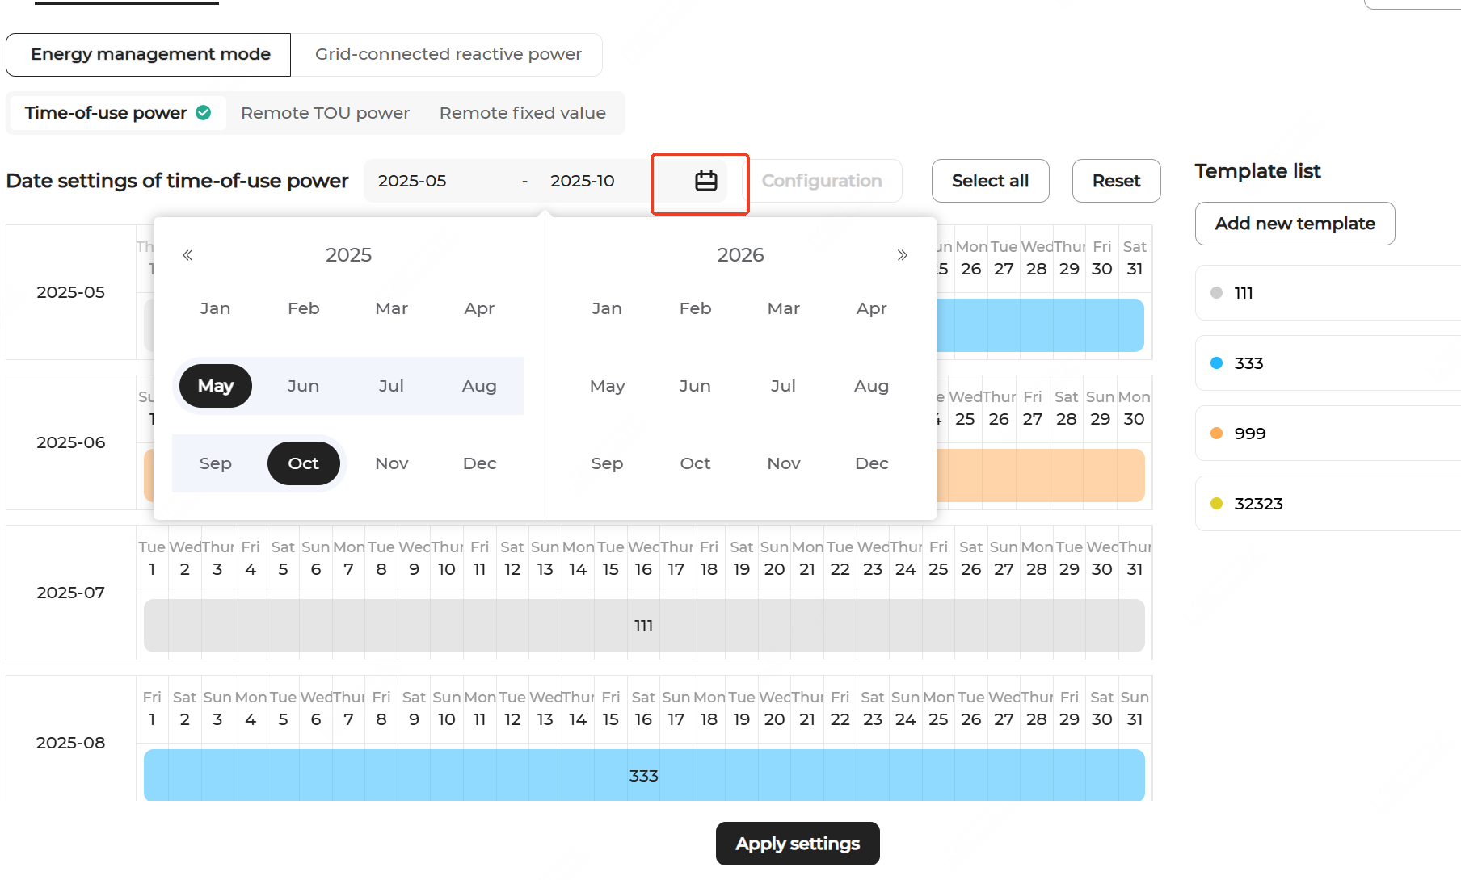Open the Remote TOU power tab
The width and height of the screenshot is (1461, 880).
(x=325, y=113)
